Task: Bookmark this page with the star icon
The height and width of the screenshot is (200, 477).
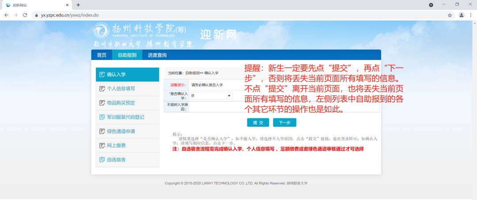Action: tap(450, 15)
